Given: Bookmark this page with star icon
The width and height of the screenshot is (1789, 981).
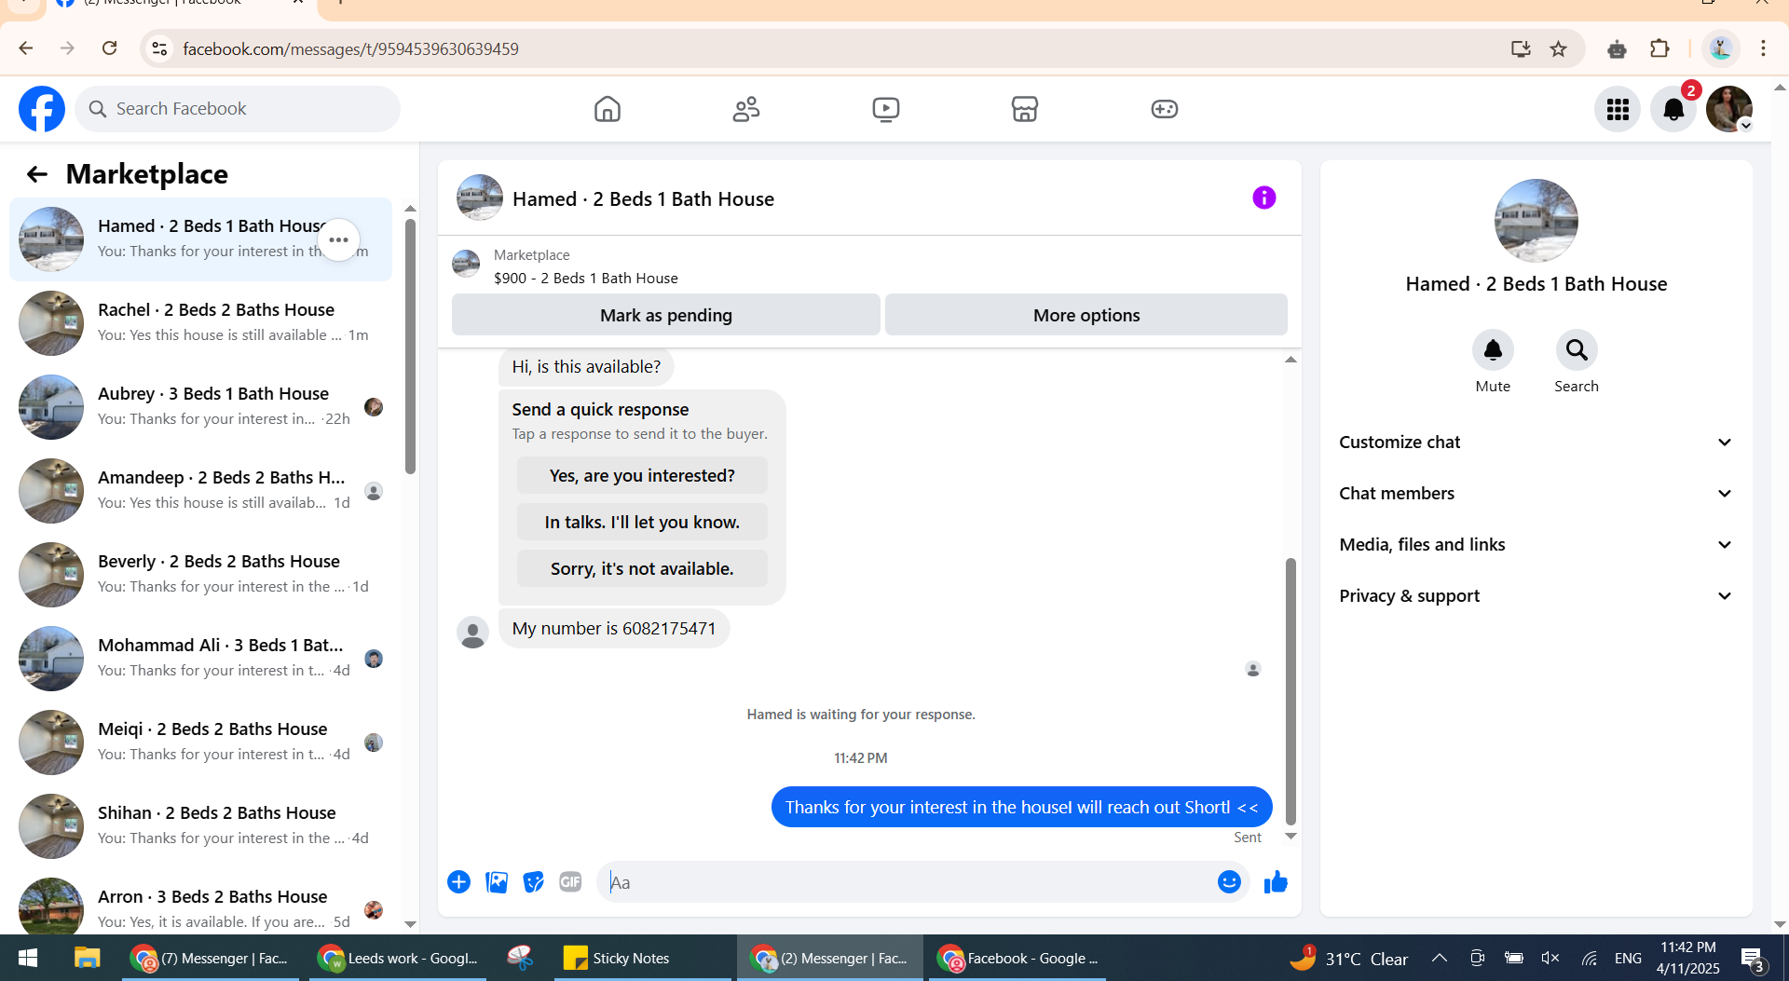Looking at the screenshot, I should pos(1558,48).
